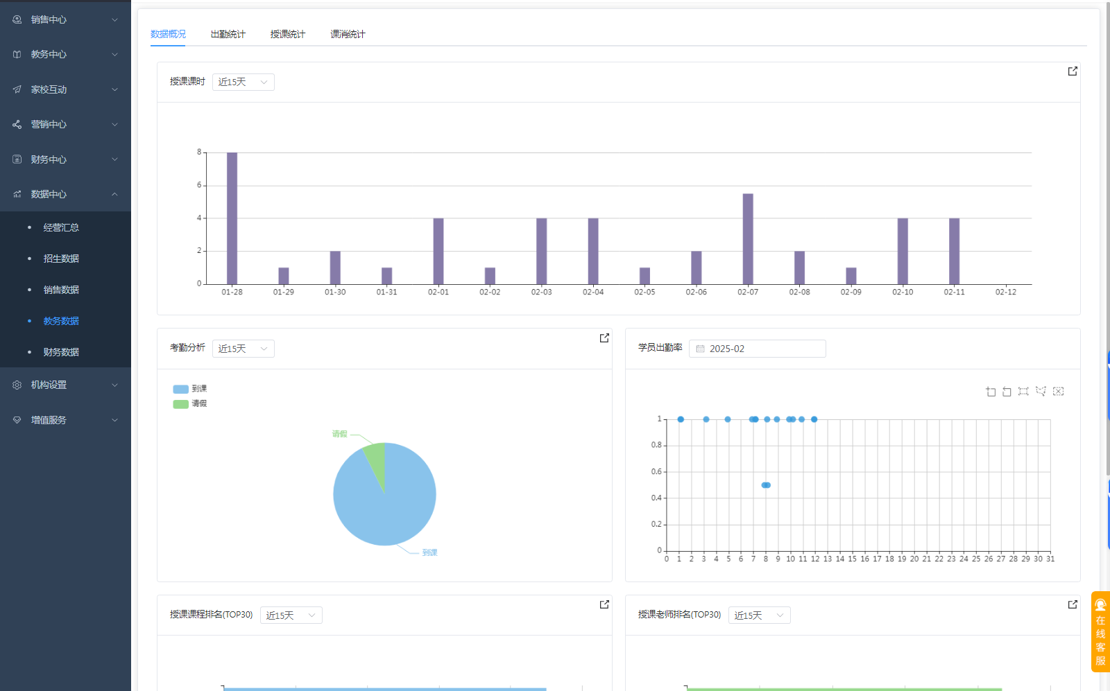Click the 财务中心 sidebar icon
The image size is (1110, 691).
tap(17, 159)
